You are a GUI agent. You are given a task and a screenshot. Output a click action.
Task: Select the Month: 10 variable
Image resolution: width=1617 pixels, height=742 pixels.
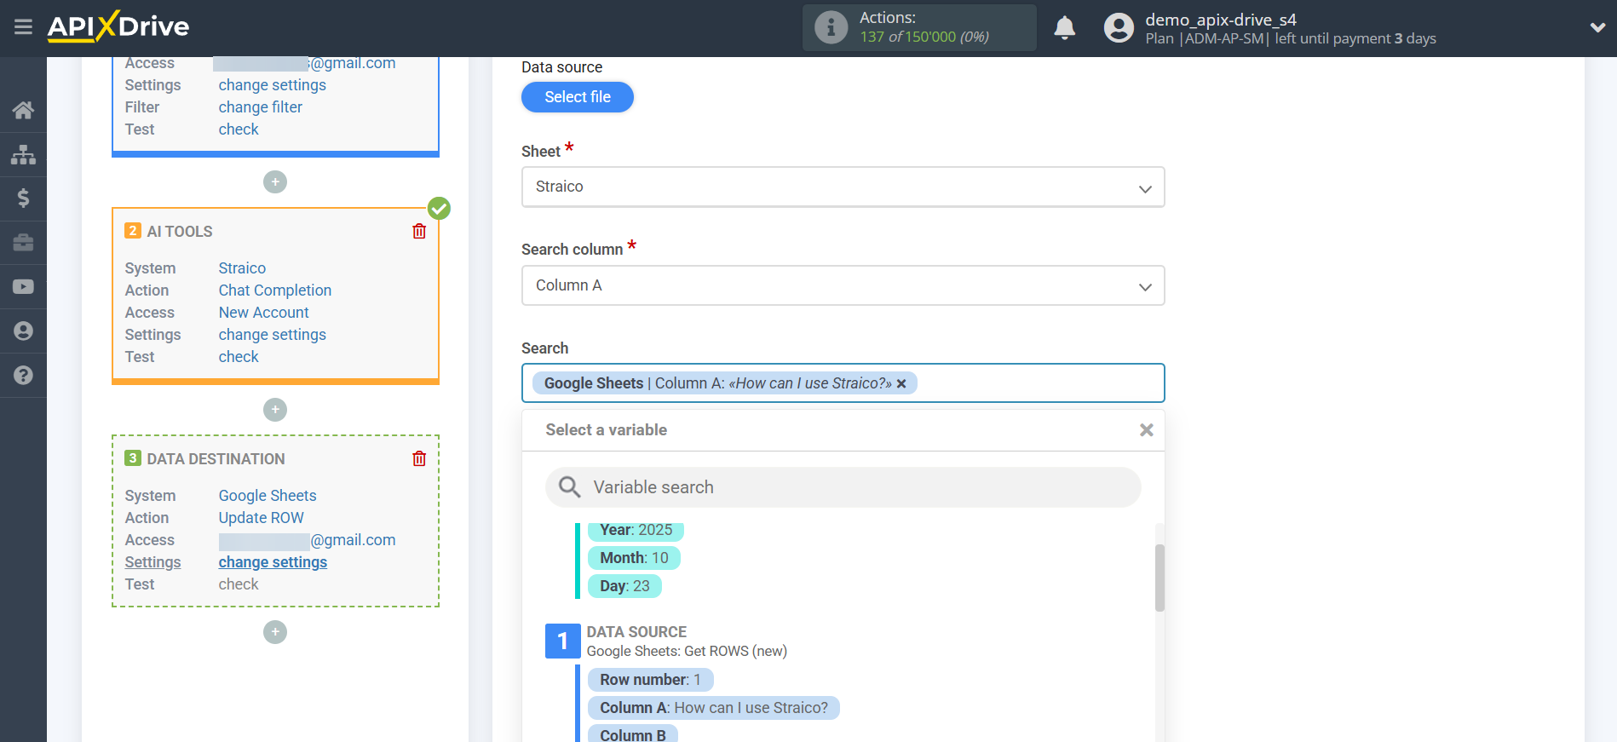click(x=634, y=558)
